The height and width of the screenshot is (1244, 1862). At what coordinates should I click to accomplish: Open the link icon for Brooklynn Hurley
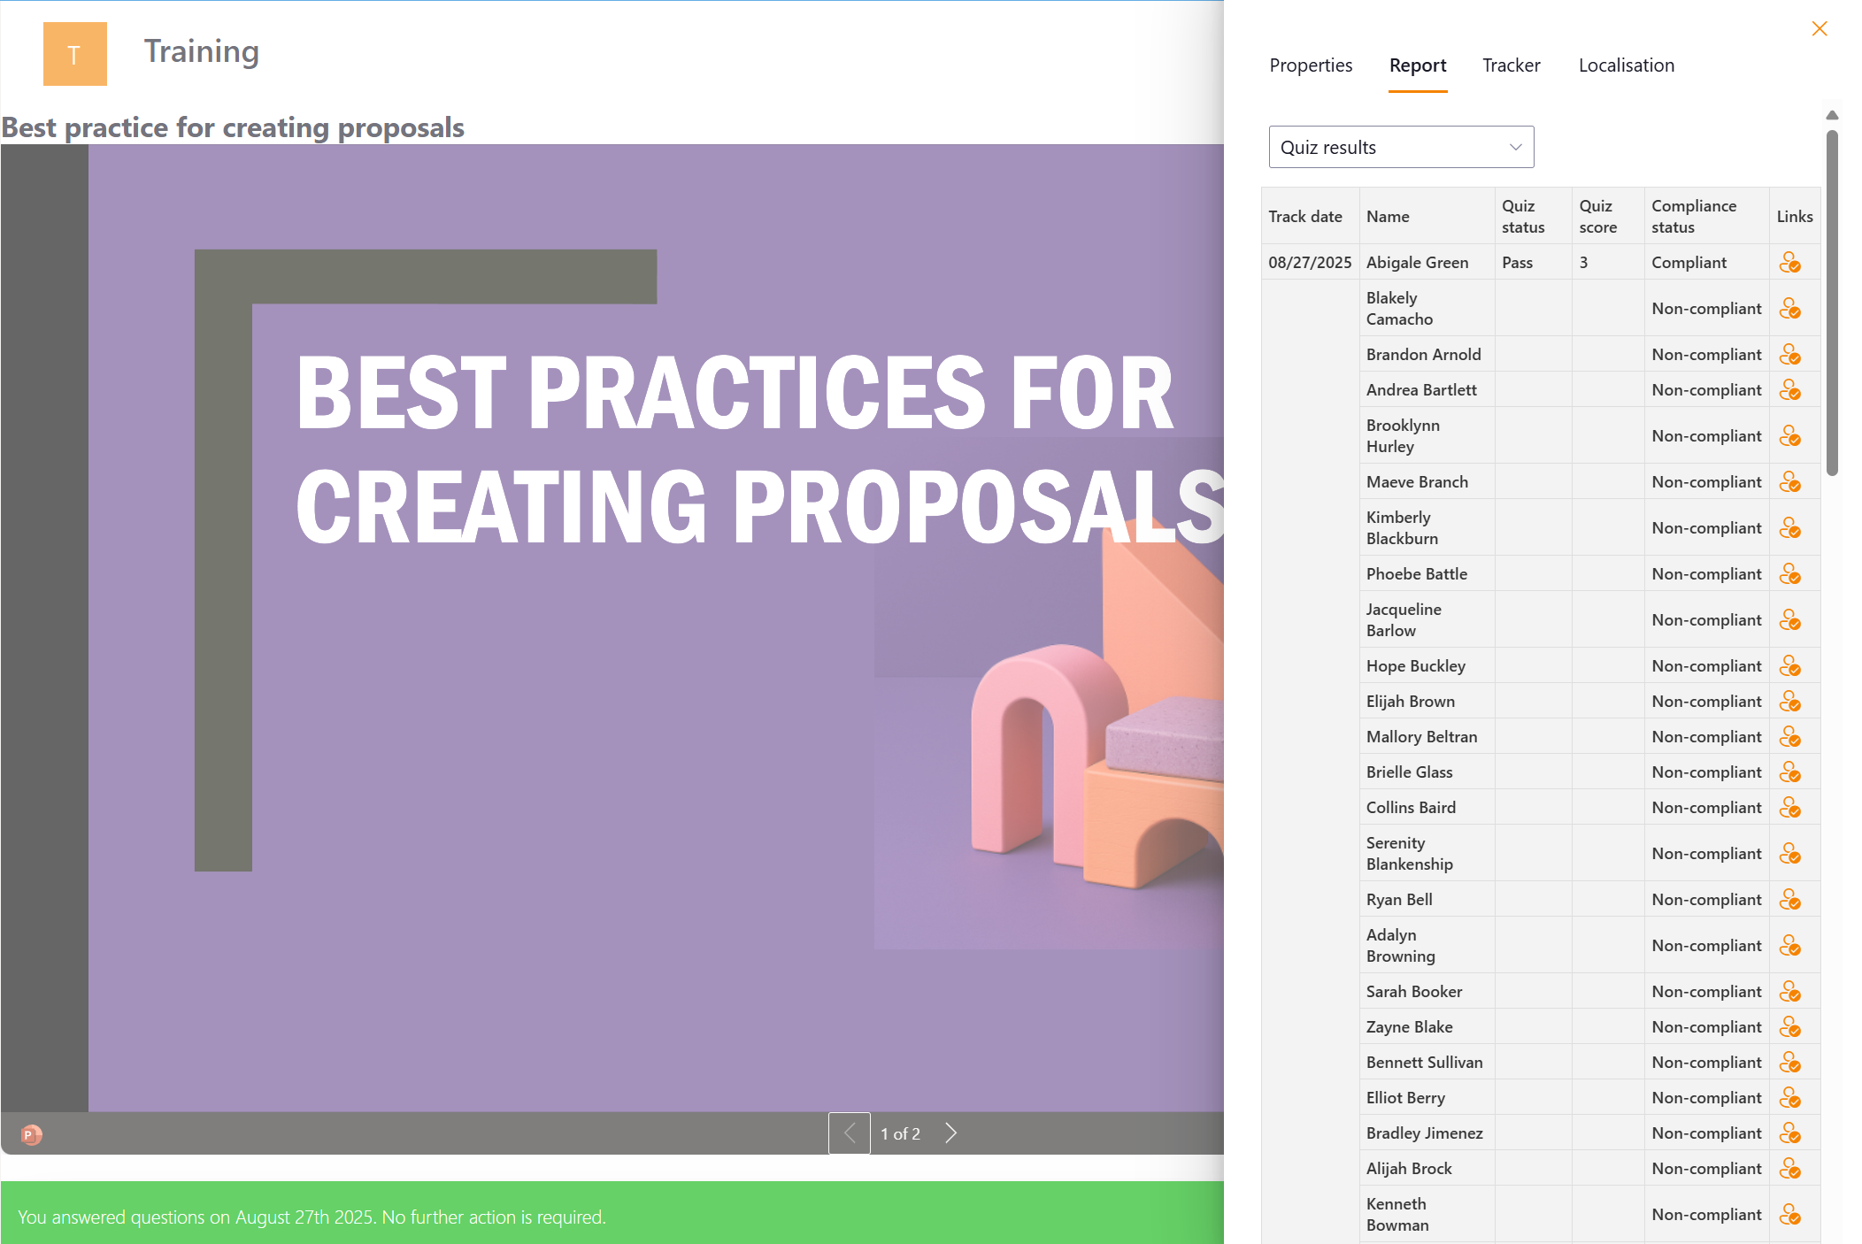click(1789, 436)
